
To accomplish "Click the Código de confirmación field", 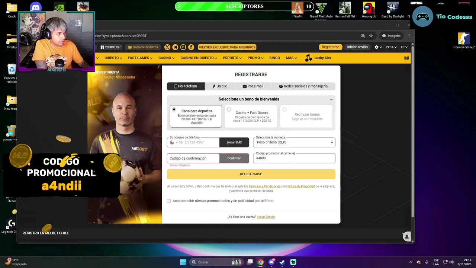I will [x=193, y=158].
